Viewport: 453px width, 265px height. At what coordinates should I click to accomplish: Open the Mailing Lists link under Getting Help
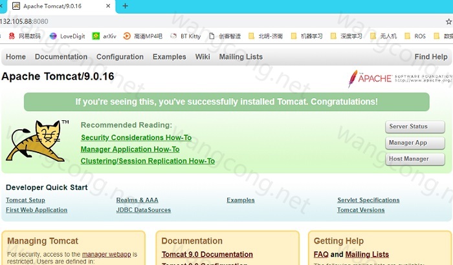(x=367, y=254)
